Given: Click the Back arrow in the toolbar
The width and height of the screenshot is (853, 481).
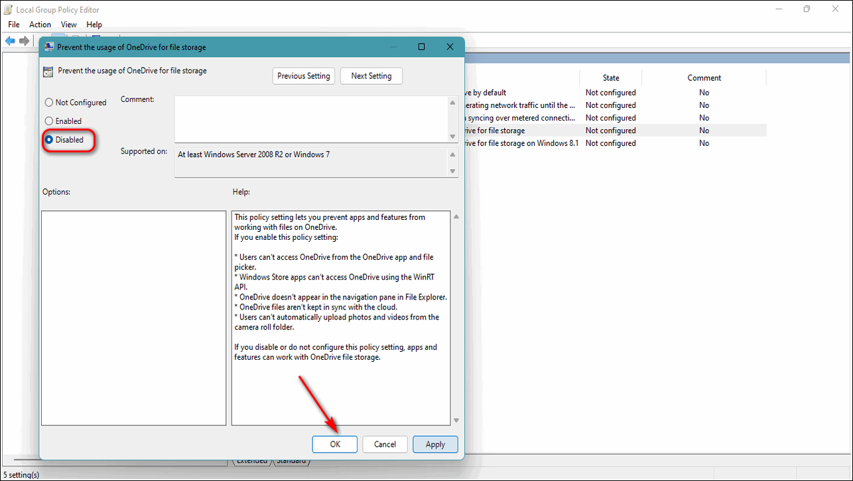Looking at the screenshot, I should click(10, 41).
